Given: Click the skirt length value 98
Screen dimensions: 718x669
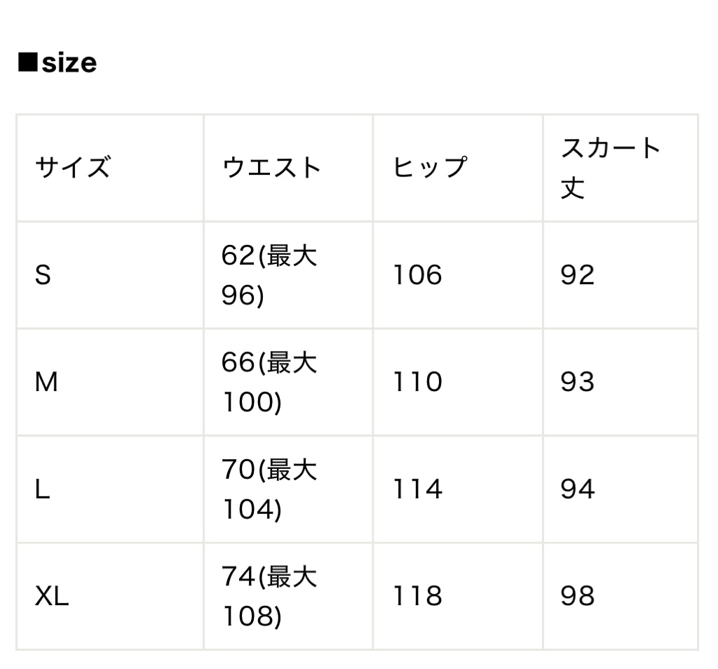Looking at the screenshot, I should coord(577,596).
